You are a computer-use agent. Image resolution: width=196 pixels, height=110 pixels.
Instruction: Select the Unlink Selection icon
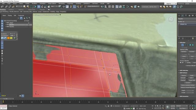pyautogui.click(x=10, y=7)
